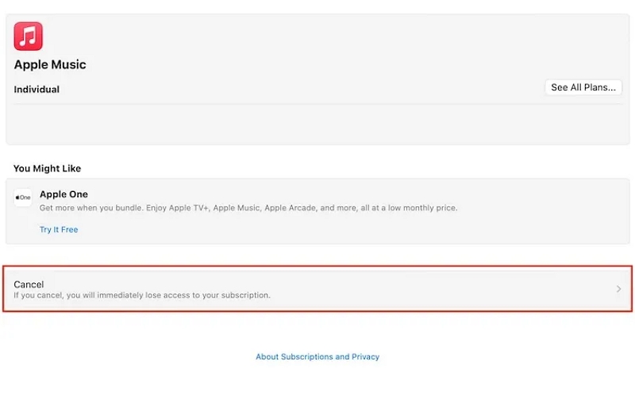This screenshot has height=411, width=635.
Task: Click the chevron arrow on the Cancel row
Action: pyautogui.click(x=618, y=289)
